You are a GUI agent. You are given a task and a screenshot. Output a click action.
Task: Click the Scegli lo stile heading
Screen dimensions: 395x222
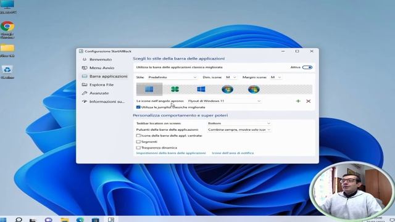(x=179, y=59)
